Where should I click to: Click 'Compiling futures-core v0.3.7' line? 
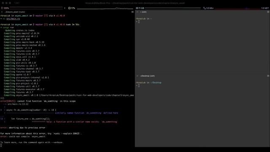point(22,51)
